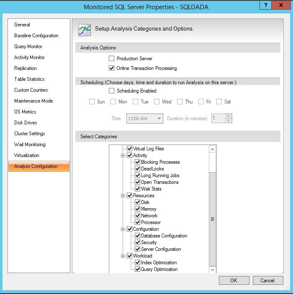Image resolution: width=293 pixels, height=294 pixels.
Task: Click the help question mark button
Action: point(265,5)
